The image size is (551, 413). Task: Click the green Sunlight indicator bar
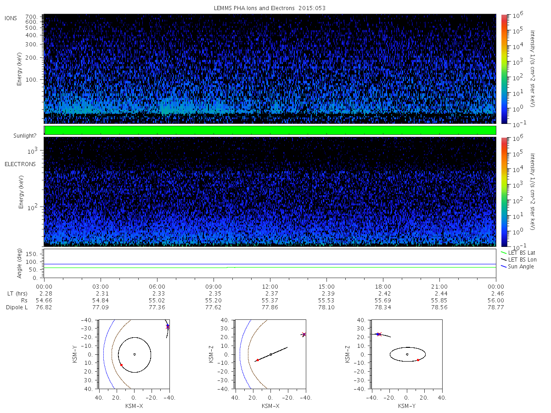coord(270,130)
